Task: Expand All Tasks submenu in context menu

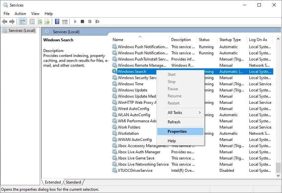Action: [180, 113]
